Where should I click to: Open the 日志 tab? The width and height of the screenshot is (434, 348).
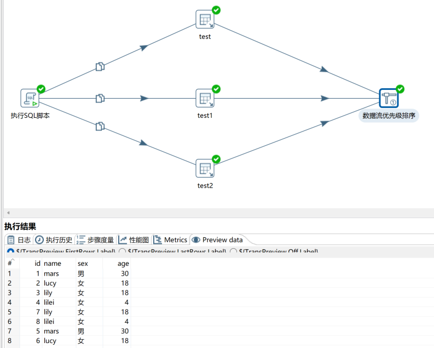[19, 239]
